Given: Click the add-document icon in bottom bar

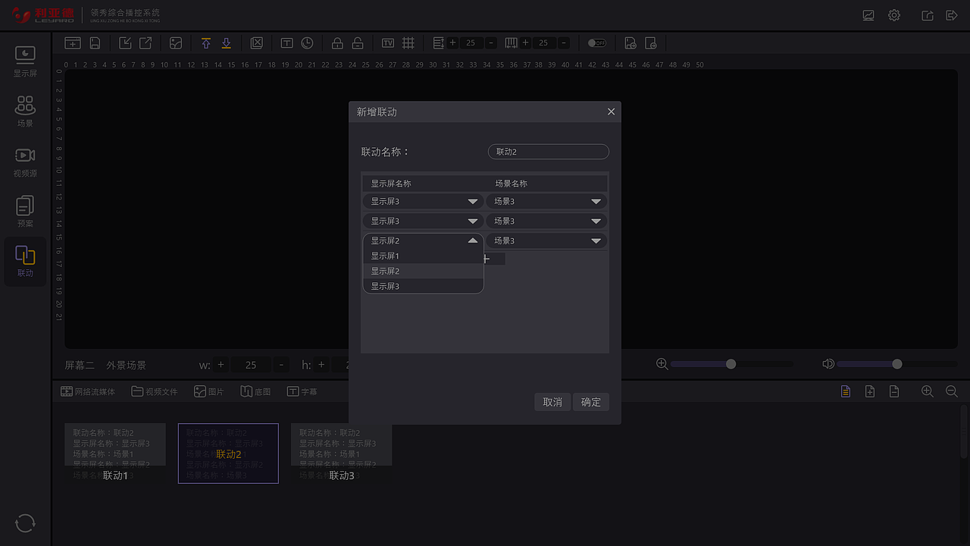Looking at the screenshot, I should 870,391.
